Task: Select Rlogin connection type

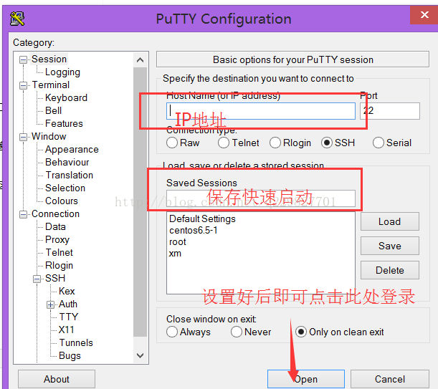Action: point(275,143)
